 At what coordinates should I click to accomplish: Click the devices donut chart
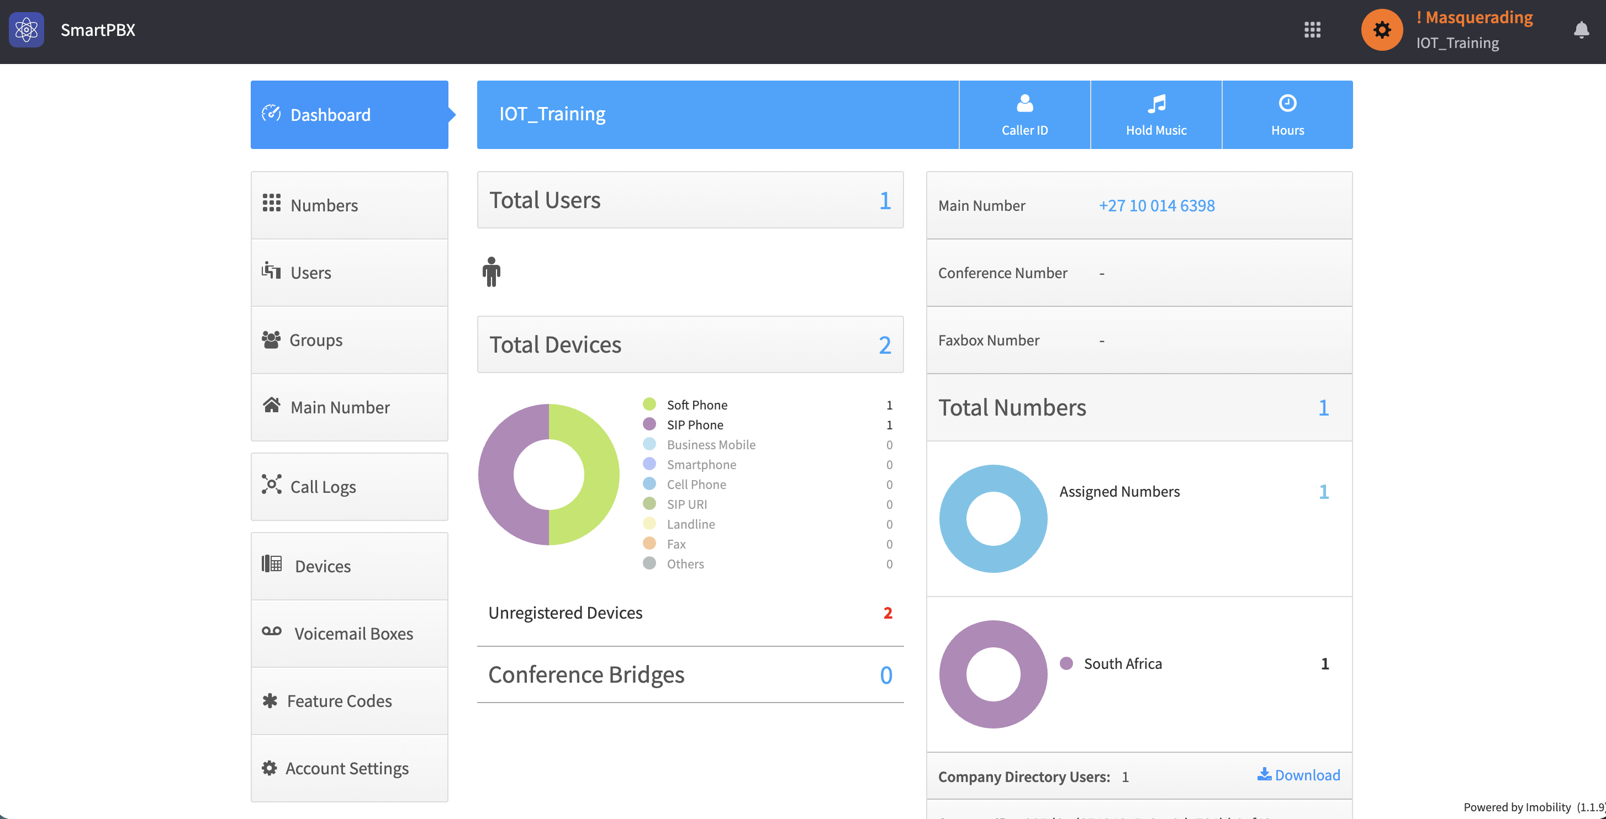coord(548,475)
